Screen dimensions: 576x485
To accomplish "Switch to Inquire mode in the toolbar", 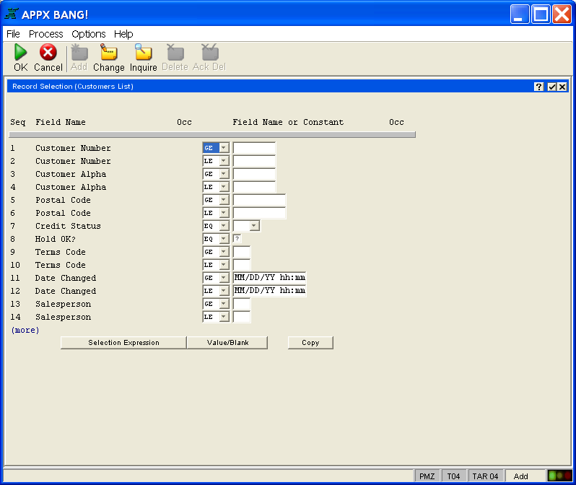I will 143,52.
